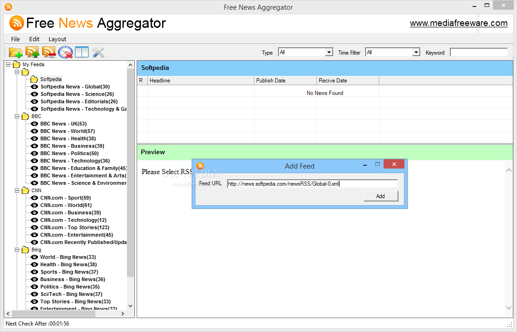Select CNN.com - Business(39) feed
The image size is (517, 332).
click(70, 213)
